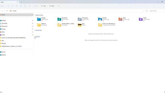Click the Forward navigation arrow

pyautogui.click(x=2, y=11)
